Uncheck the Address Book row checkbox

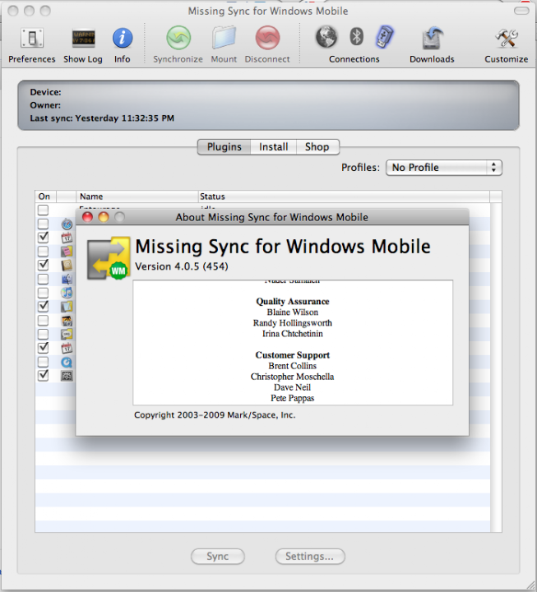tap(43, 265)
